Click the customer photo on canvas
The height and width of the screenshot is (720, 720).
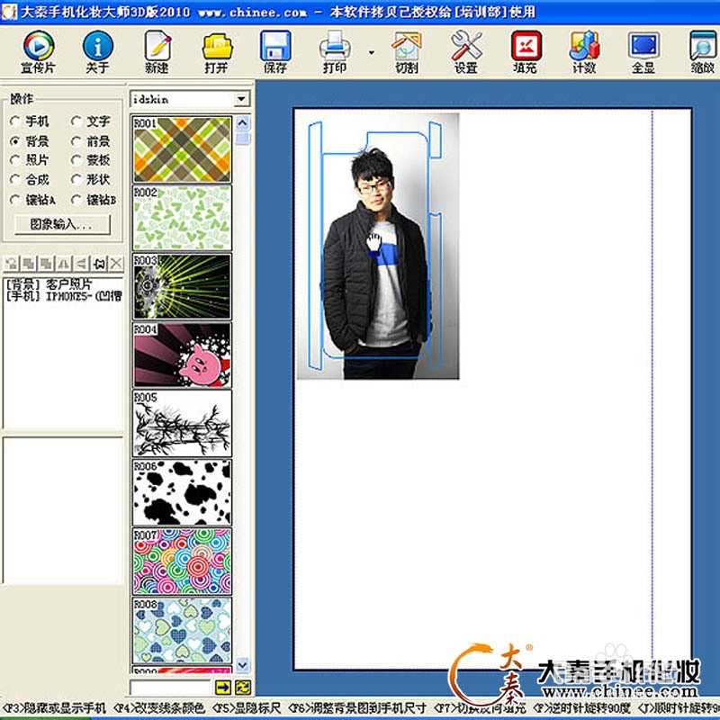tap(378, 246)
